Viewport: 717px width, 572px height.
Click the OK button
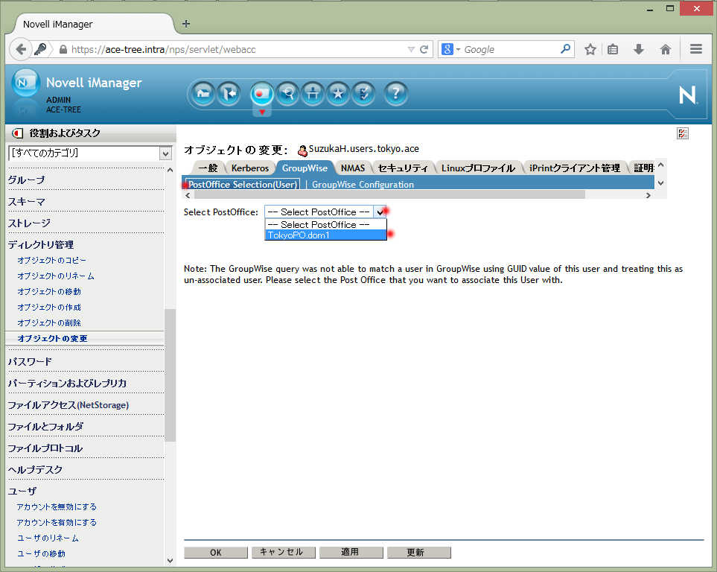click(x=216, y=553)
